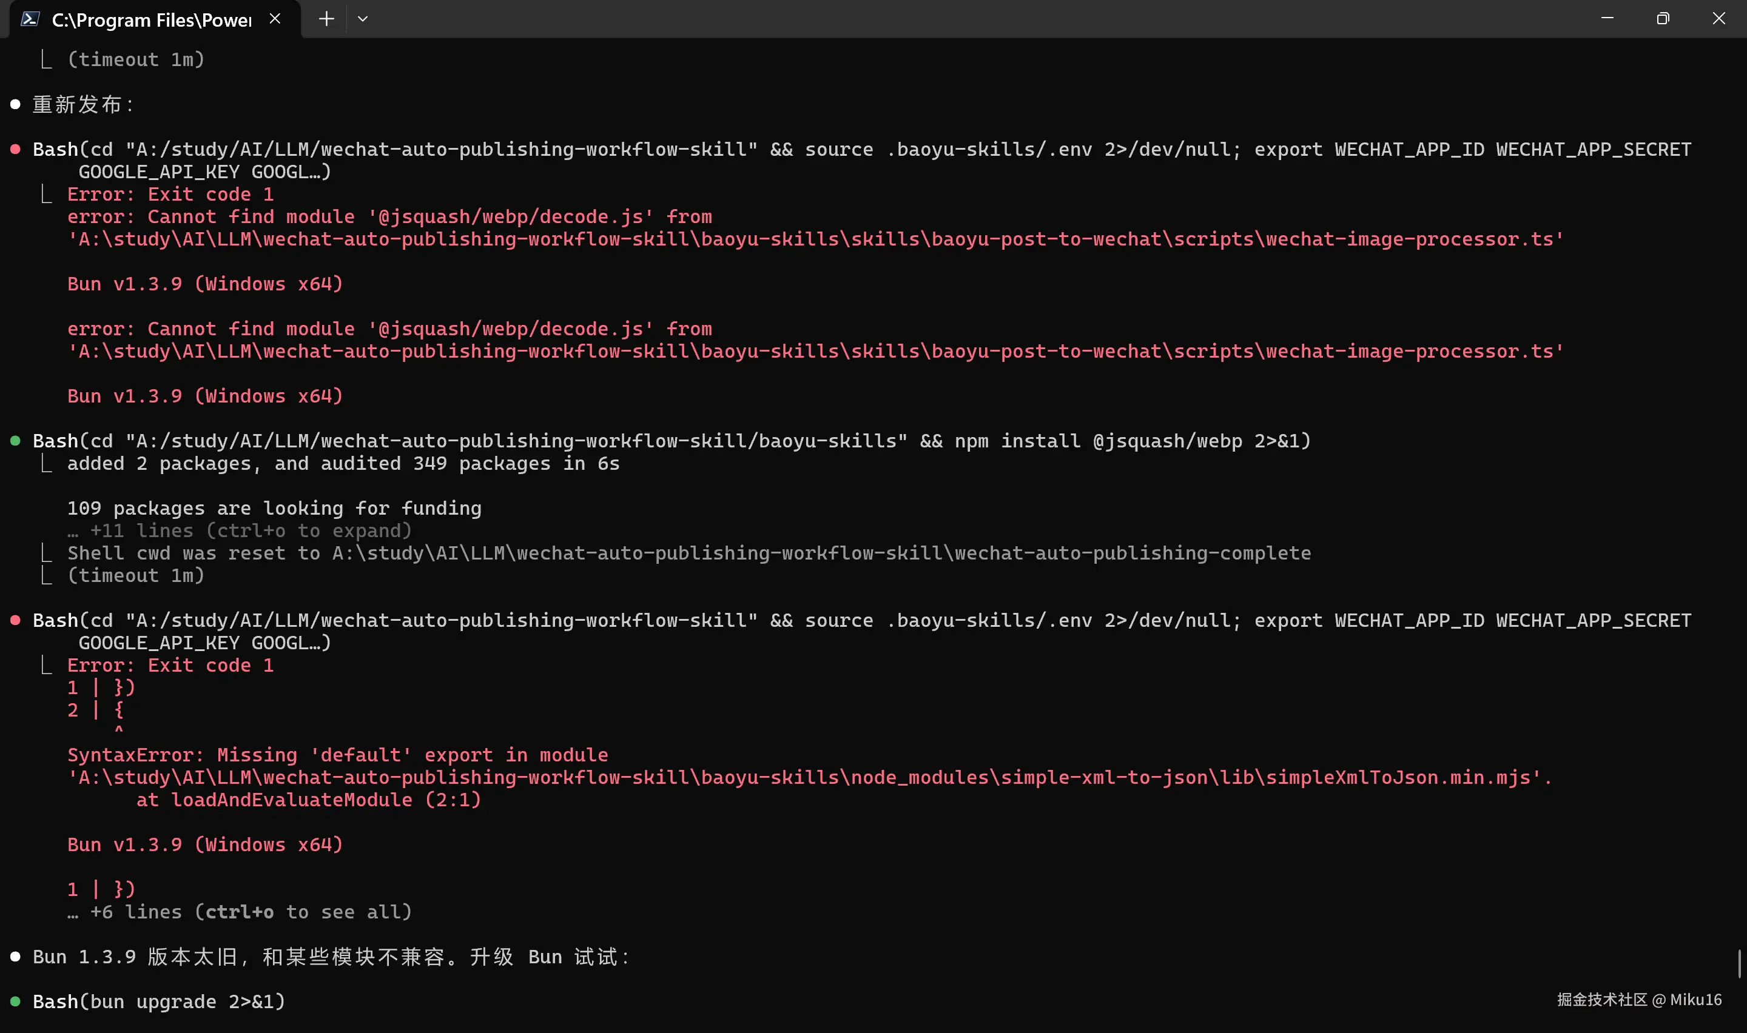Restore down the terminal window

pos(1663,19)
